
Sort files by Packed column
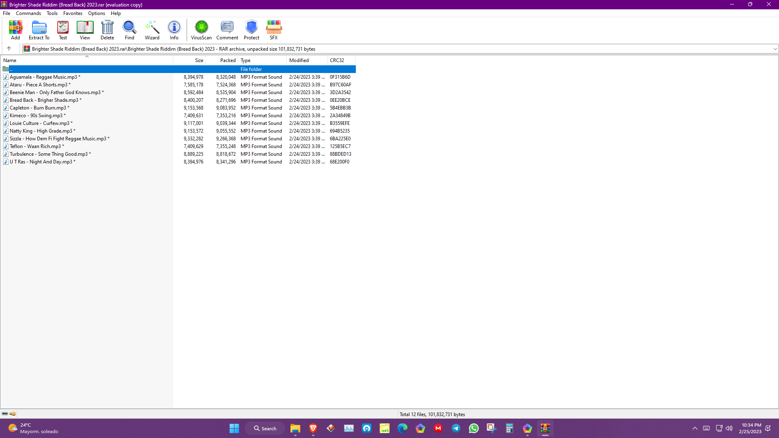(222, 60)
